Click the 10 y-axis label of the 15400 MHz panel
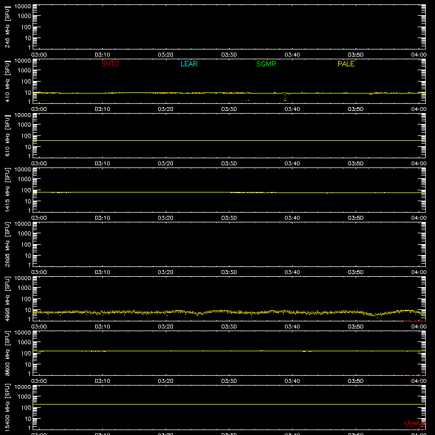The width and height of the screenshot is (435, 435). (x=28, y=419)
